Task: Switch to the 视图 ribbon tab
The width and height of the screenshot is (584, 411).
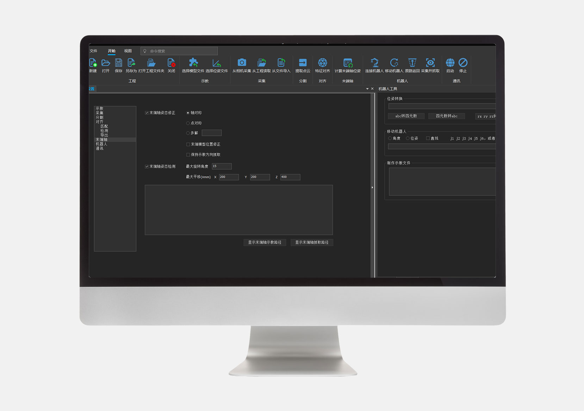Action: point(128,51)
